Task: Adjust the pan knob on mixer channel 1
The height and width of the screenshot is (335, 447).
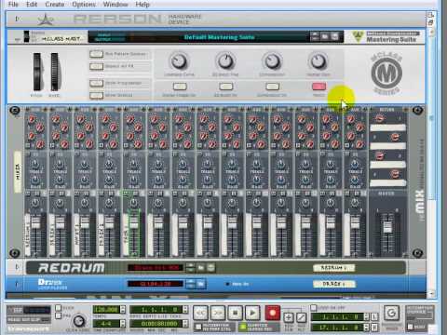Action: (35, 203)
